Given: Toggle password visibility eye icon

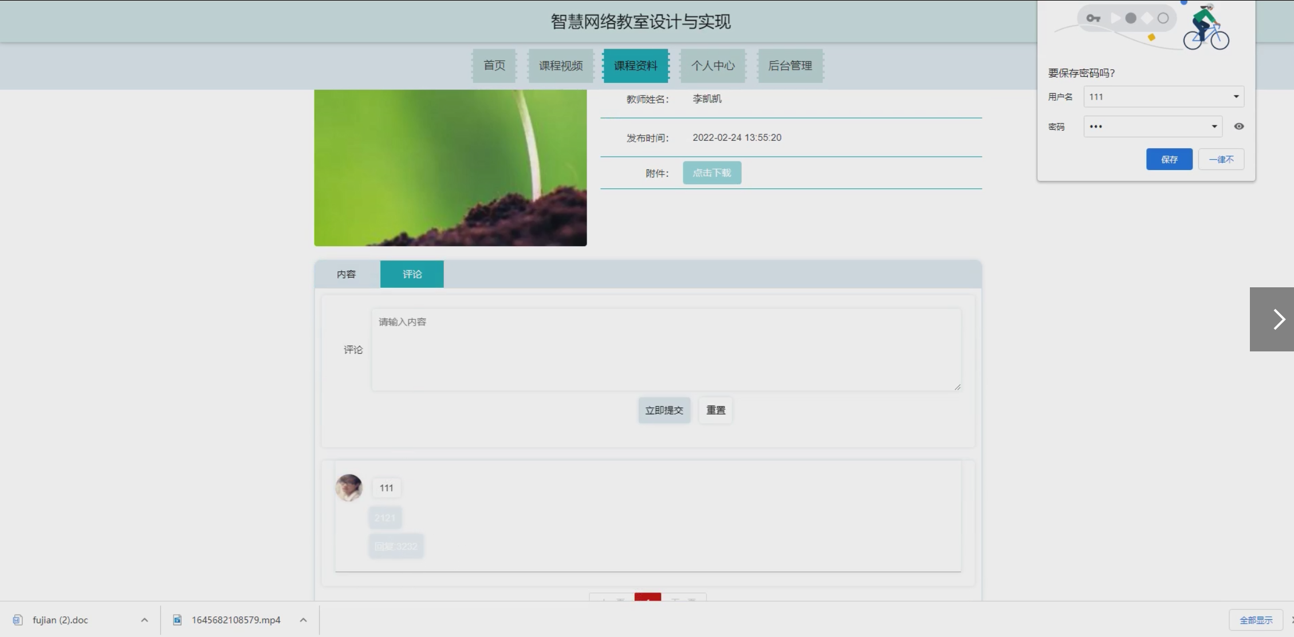Looking at the screenshot, I should point(1238,126).
